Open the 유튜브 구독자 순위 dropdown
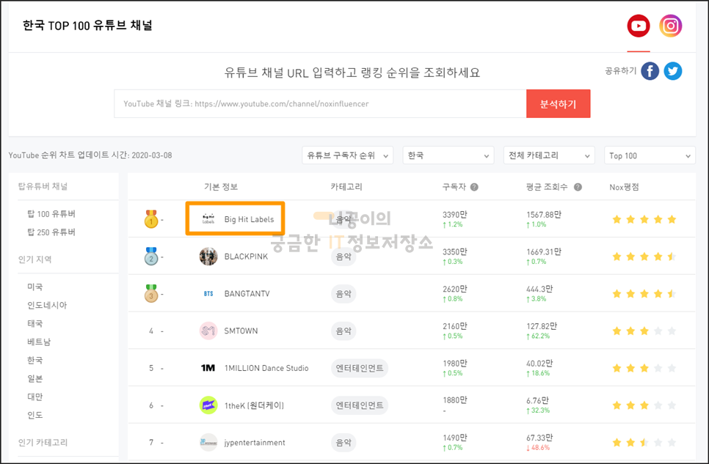Viewport: 709px width, 464px height. (x=347, y=155)
